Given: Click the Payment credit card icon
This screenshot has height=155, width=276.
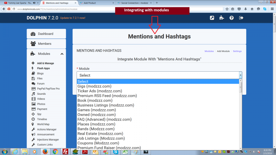Looking at the screenshot, I should click(33, 109).
